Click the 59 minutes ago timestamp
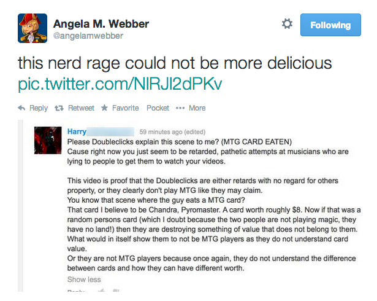This screenshot has width=377, height=301. pos(161,132)
